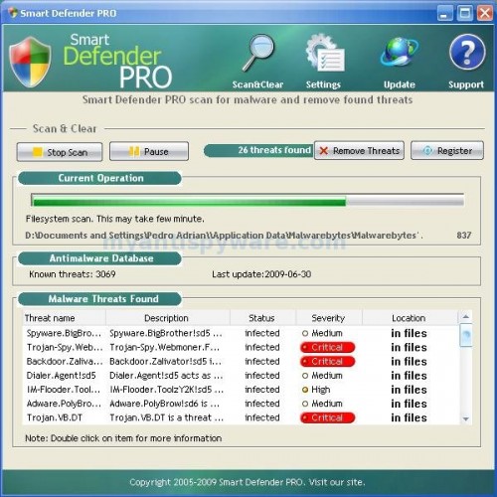This screenshot has width=497, height=497.
Task: Select the Trojan.VB.DT threat row
Action: tap(242, 417)
